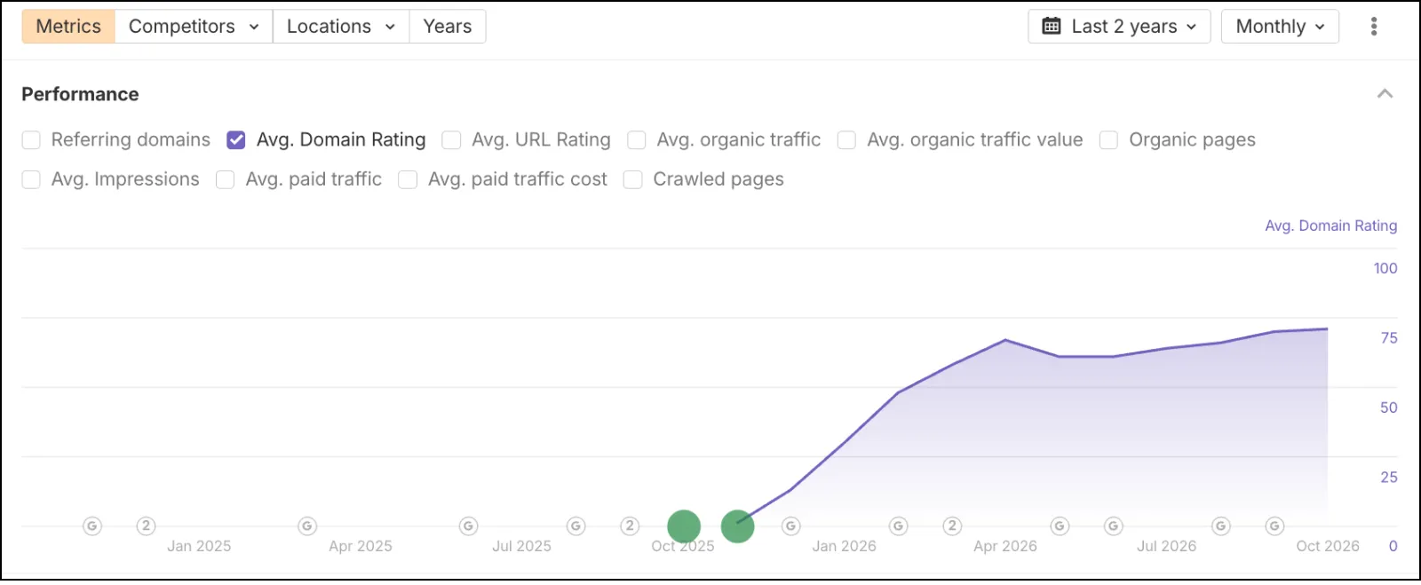Click the Jan 2026 axis label
Screen dimensions: 1421x585
coord(844,547)
